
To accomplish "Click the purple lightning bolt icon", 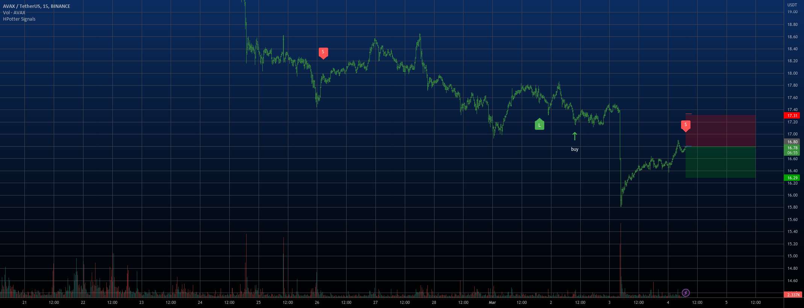I will [686, 293].
